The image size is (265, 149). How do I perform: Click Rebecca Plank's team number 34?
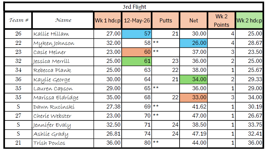pyautogui.click(x=18, y=70)
